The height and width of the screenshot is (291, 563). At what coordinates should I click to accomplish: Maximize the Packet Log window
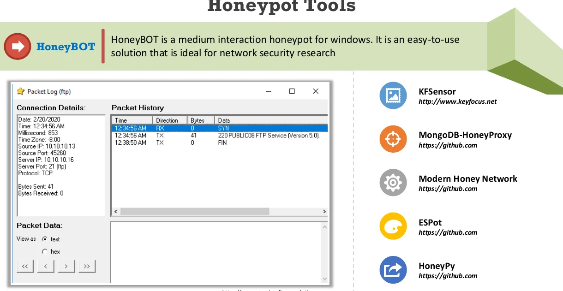point(292,91)
